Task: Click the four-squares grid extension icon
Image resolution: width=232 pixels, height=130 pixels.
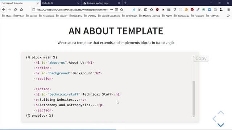Action: point(221,10)
